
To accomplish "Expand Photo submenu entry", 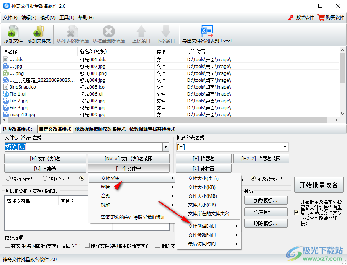I will point(131,187).
